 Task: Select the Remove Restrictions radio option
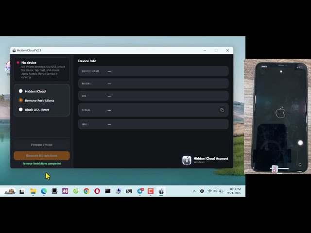click(20, 100)
